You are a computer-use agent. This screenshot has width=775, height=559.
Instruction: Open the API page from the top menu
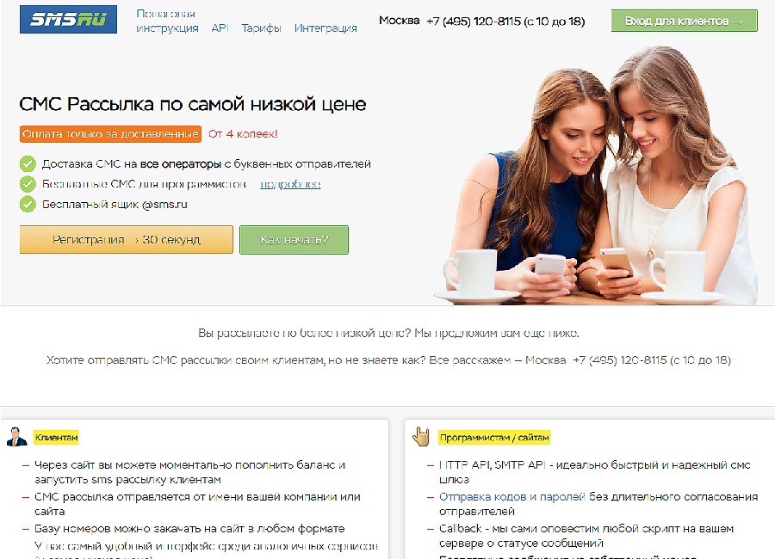click(x=220, y=28)
